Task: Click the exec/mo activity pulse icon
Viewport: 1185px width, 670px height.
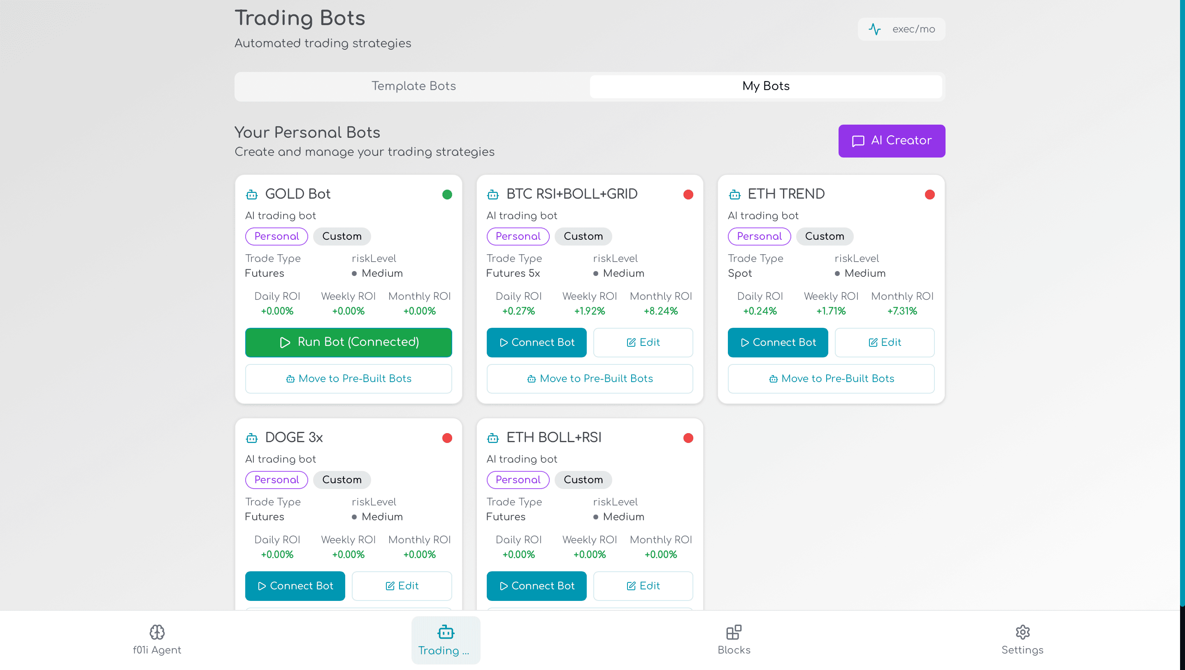Action: (874, 29)
